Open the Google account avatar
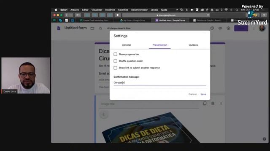Image resolution: width=270 pixels, height=151 pixels. [262, 28]
